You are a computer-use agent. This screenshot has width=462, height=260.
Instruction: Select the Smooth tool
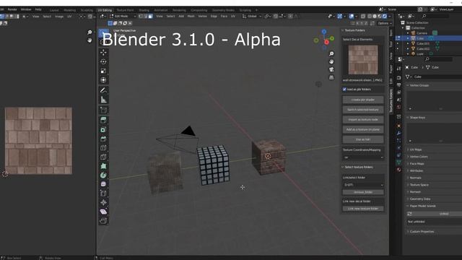tap(103, 184)
